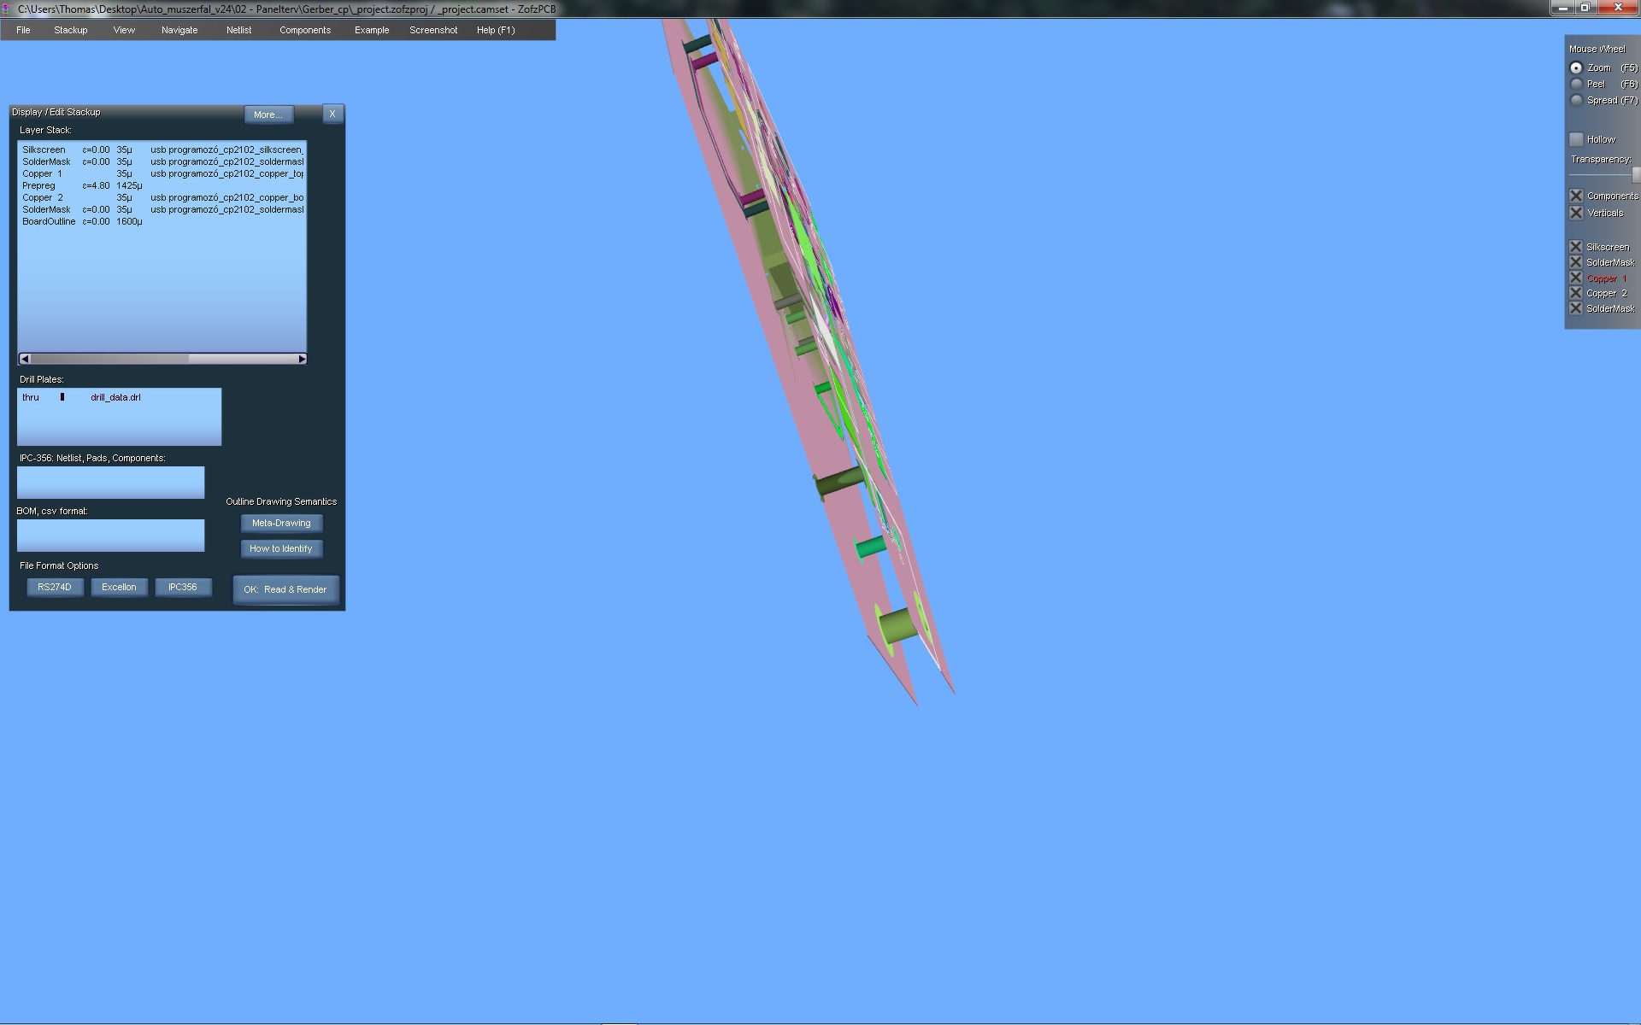Open the Excellon file format options
The height and width of the screenshot is (1025, 1641).
(x=119, y=587)
